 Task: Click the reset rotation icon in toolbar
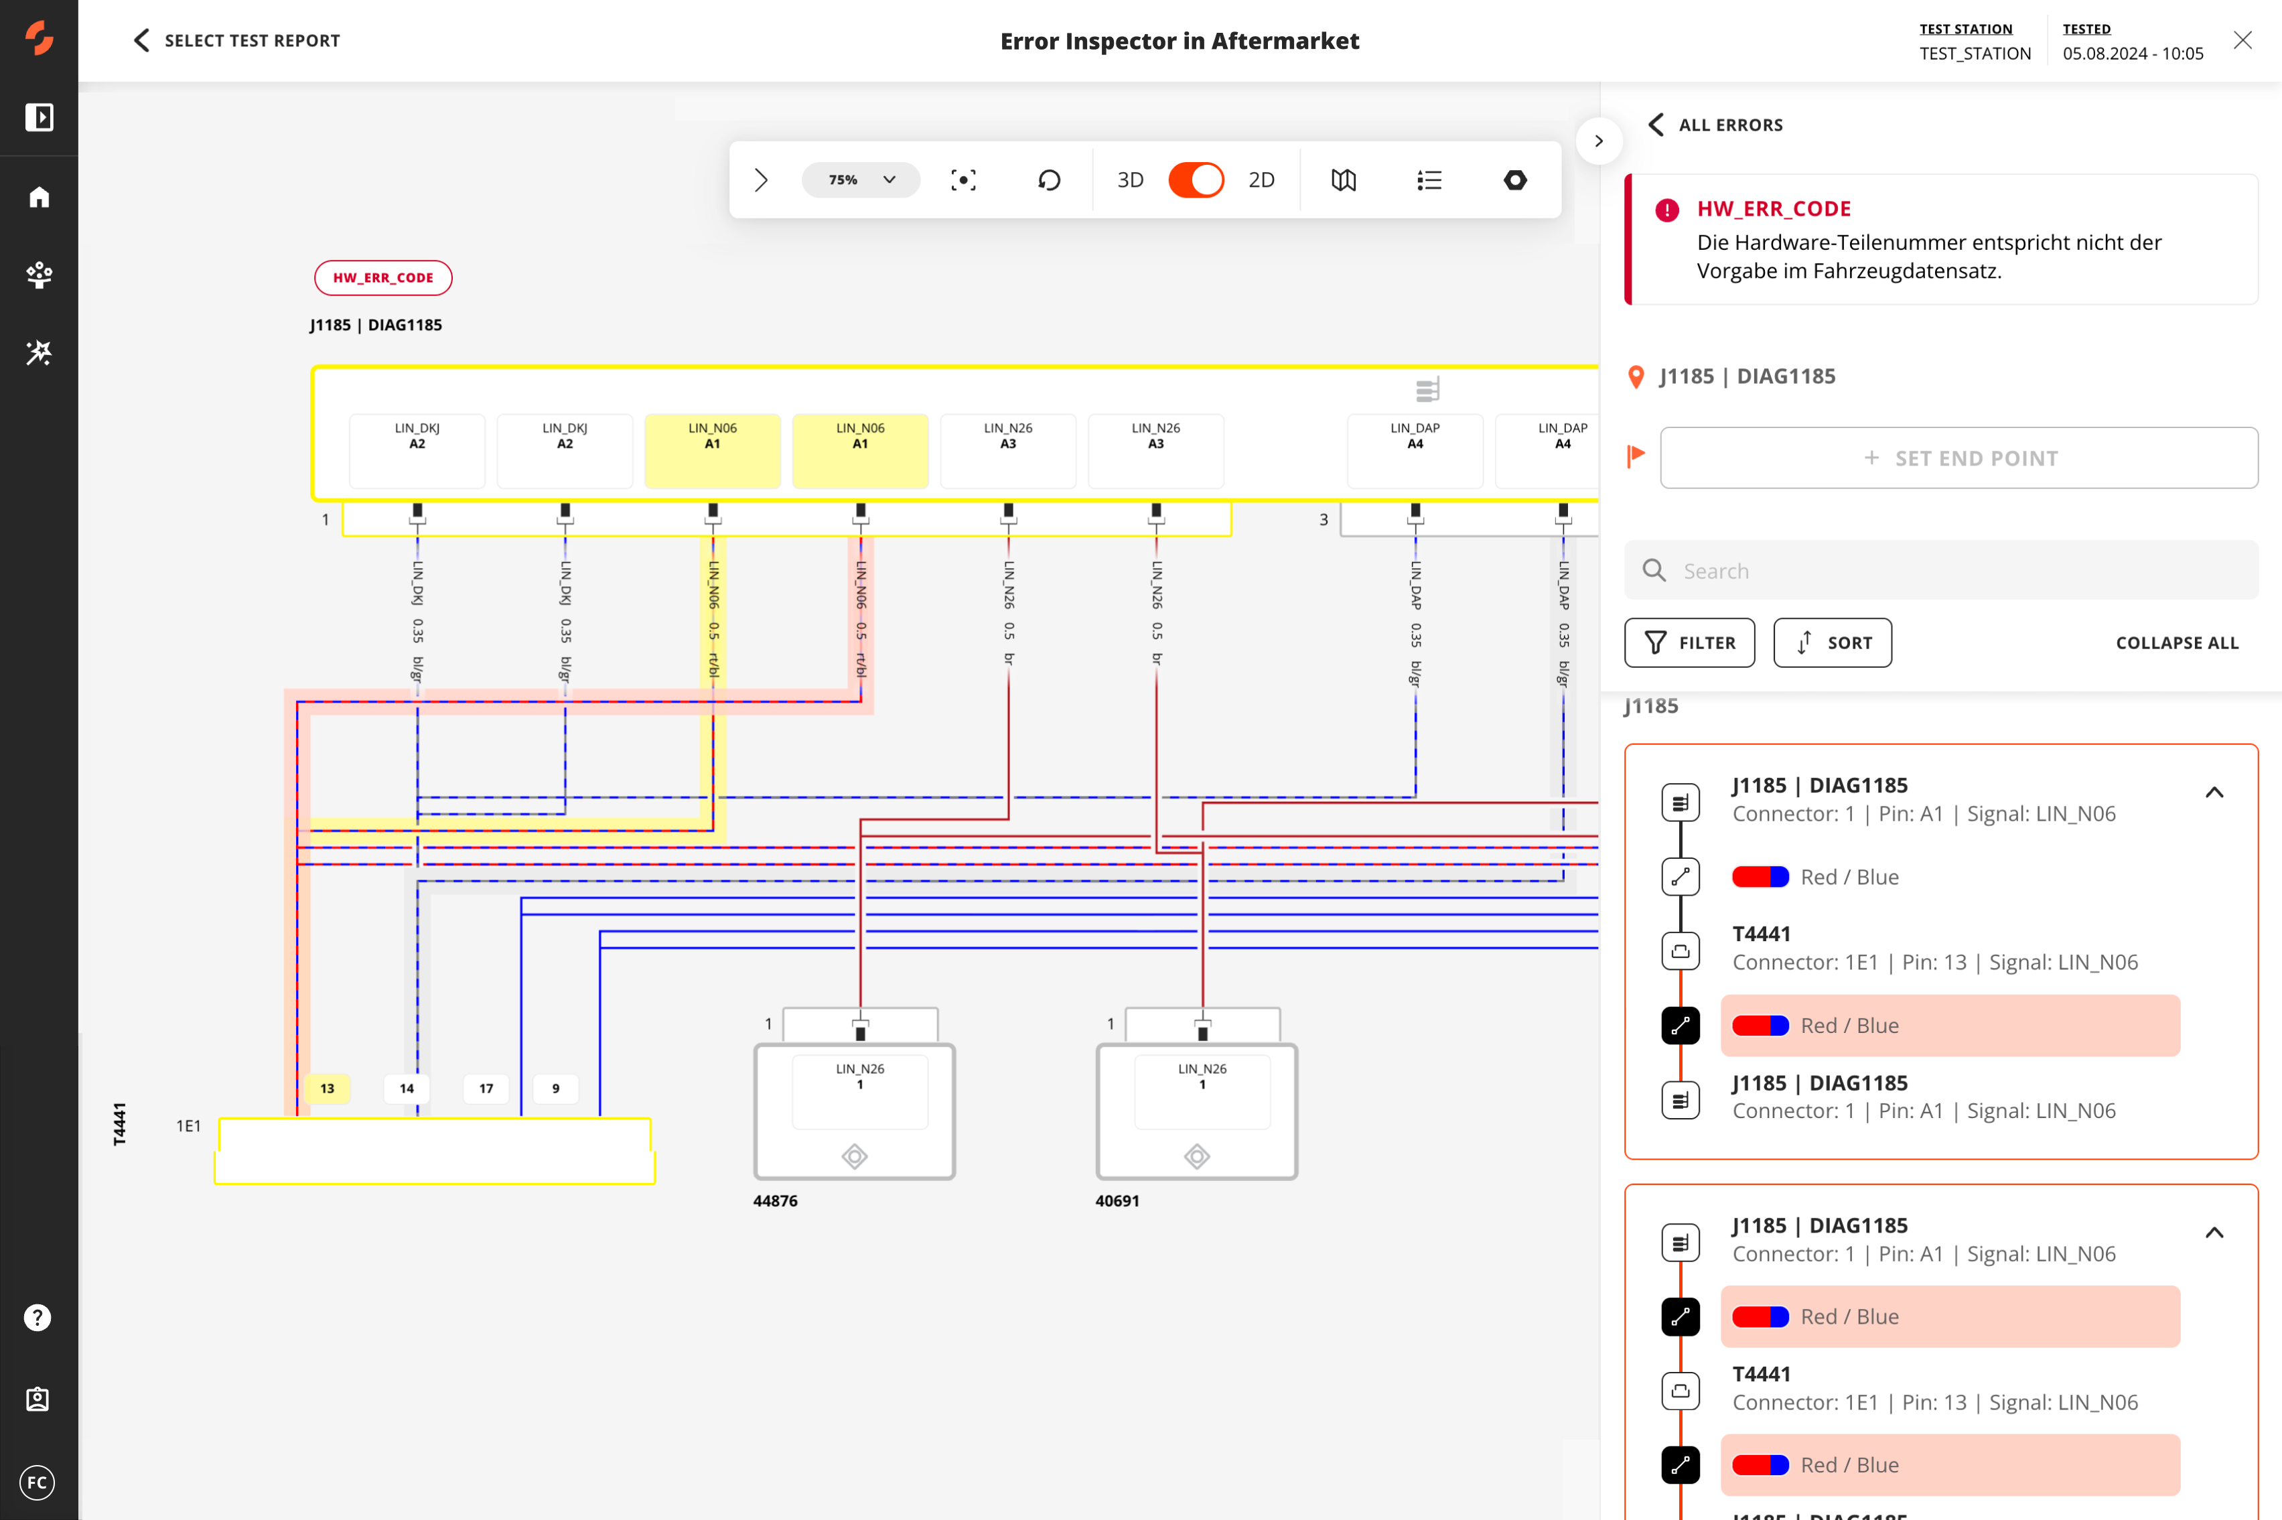1048,180
